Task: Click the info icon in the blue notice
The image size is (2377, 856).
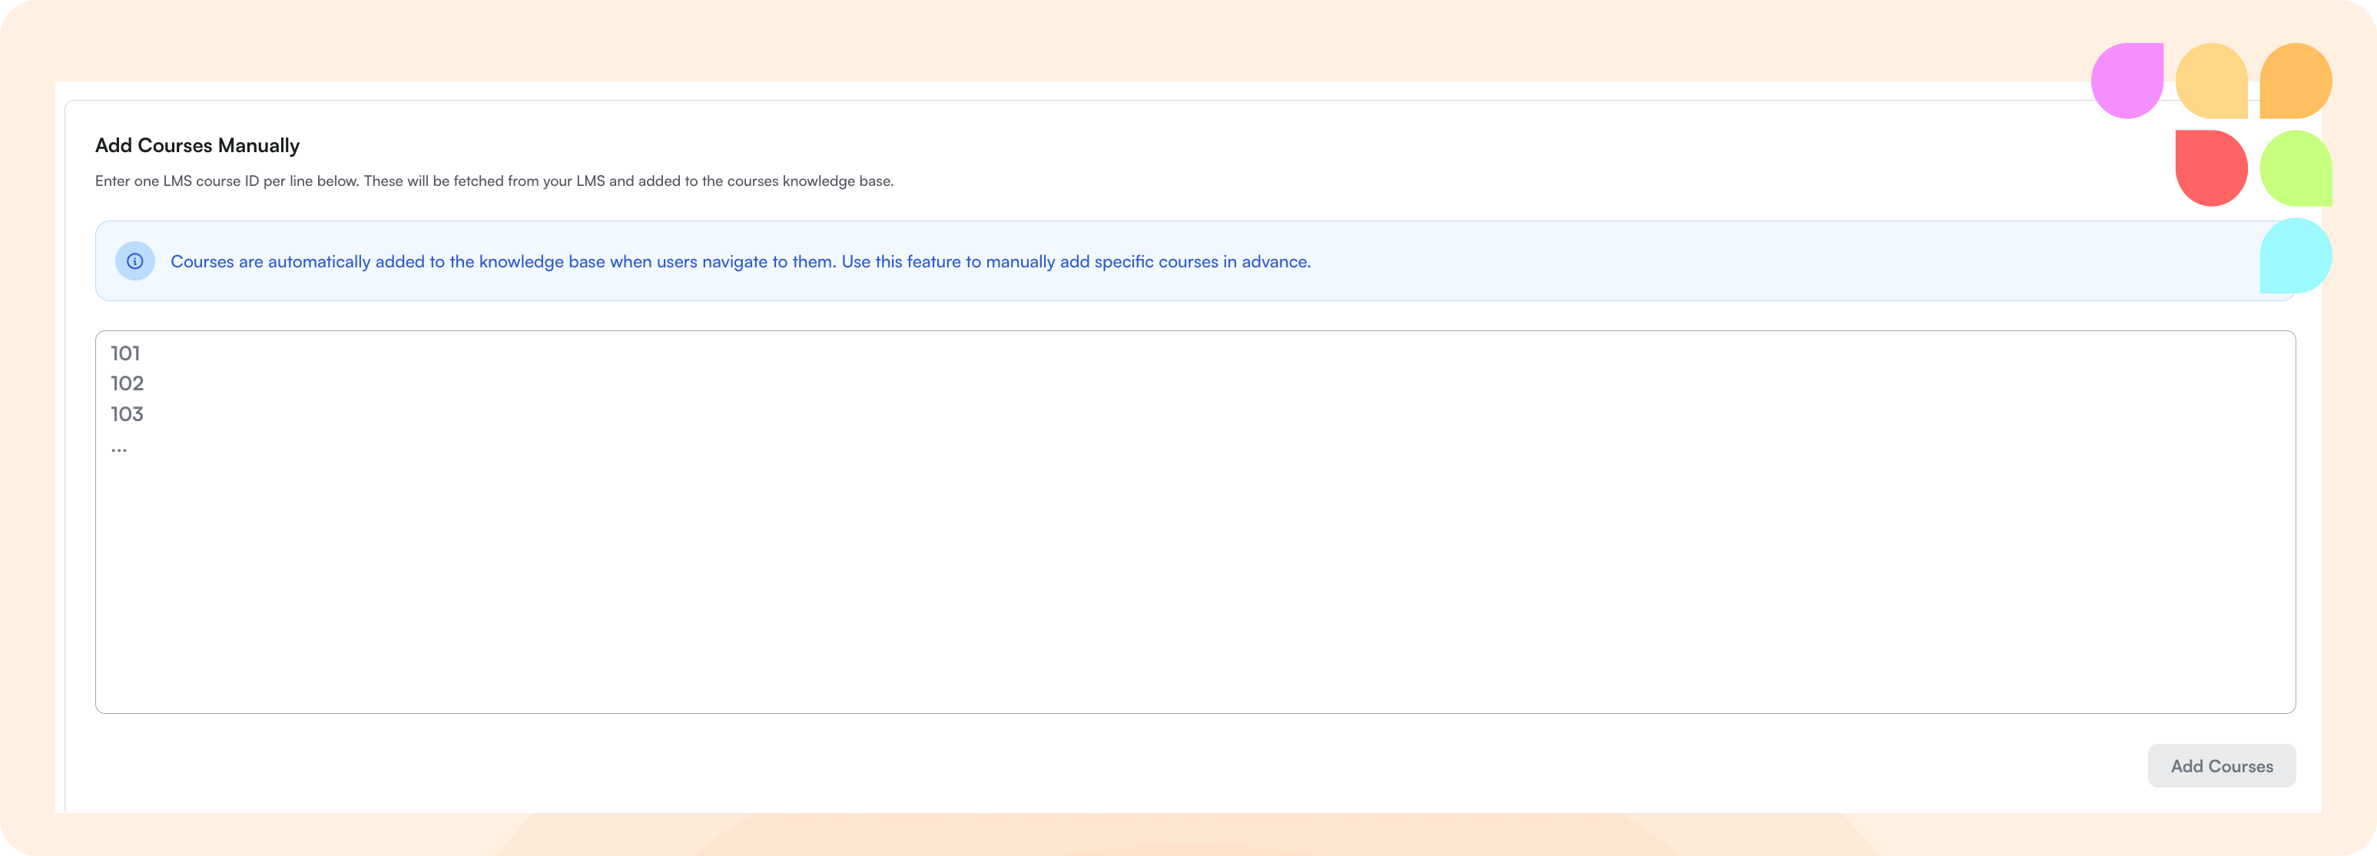Action: (134, 261)
